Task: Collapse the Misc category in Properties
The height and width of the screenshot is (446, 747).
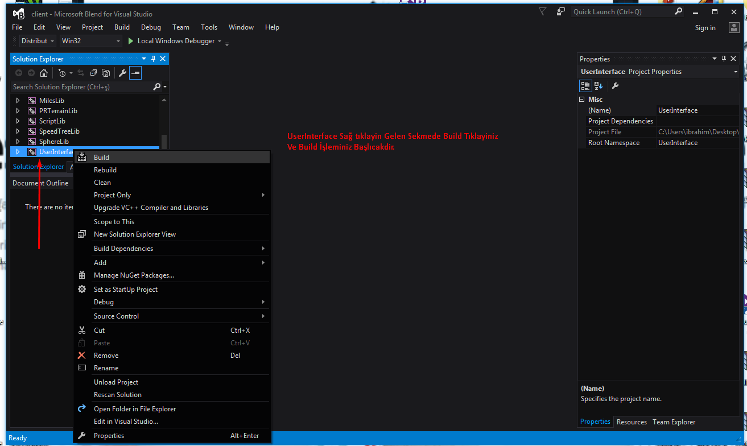Action: tap(582, 100)
